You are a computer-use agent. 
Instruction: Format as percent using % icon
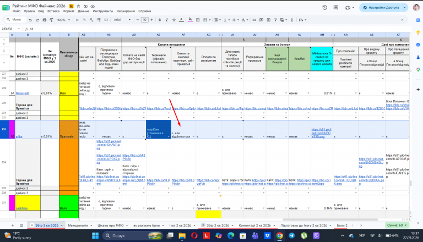[x=84, y=20]
